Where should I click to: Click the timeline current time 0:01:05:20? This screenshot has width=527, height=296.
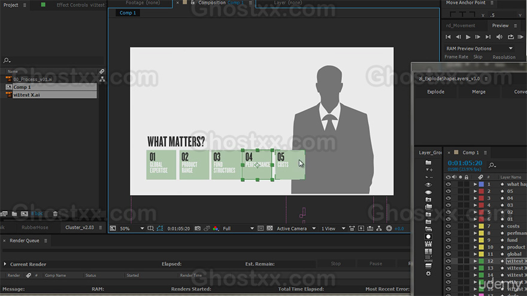click(465, 163)
